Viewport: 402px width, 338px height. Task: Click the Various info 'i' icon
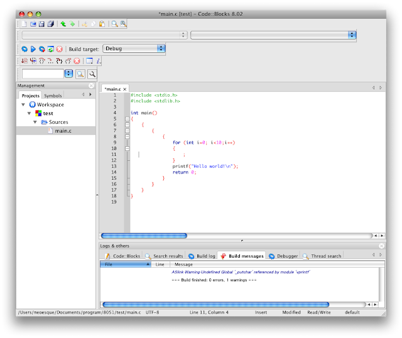point(99,61)
